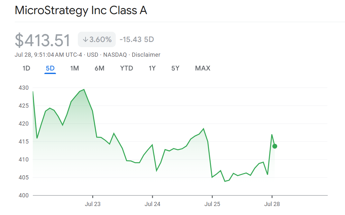Switch to the 1M chart range
The height and width of the screenshot is (215, 345).
coord(74,68)
